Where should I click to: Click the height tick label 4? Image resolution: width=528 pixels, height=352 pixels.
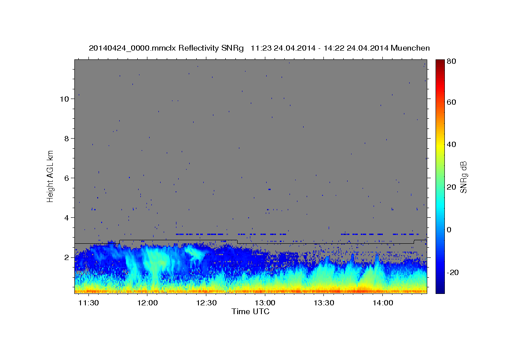tap(66, 218)
